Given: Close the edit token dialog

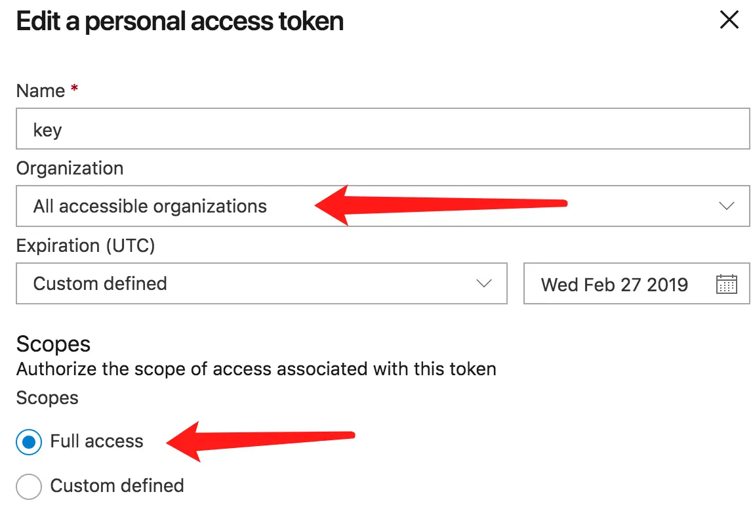Looking at the screenshot, I should point(729,20).
